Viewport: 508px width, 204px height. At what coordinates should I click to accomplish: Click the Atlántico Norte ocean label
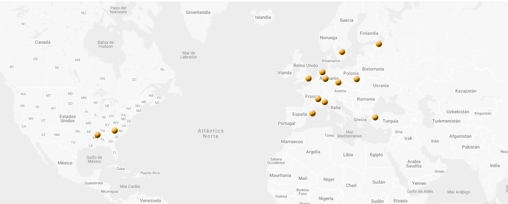click(x=211, y=133)
